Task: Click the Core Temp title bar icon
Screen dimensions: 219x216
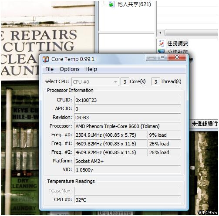Action: [x=46, y=59]
